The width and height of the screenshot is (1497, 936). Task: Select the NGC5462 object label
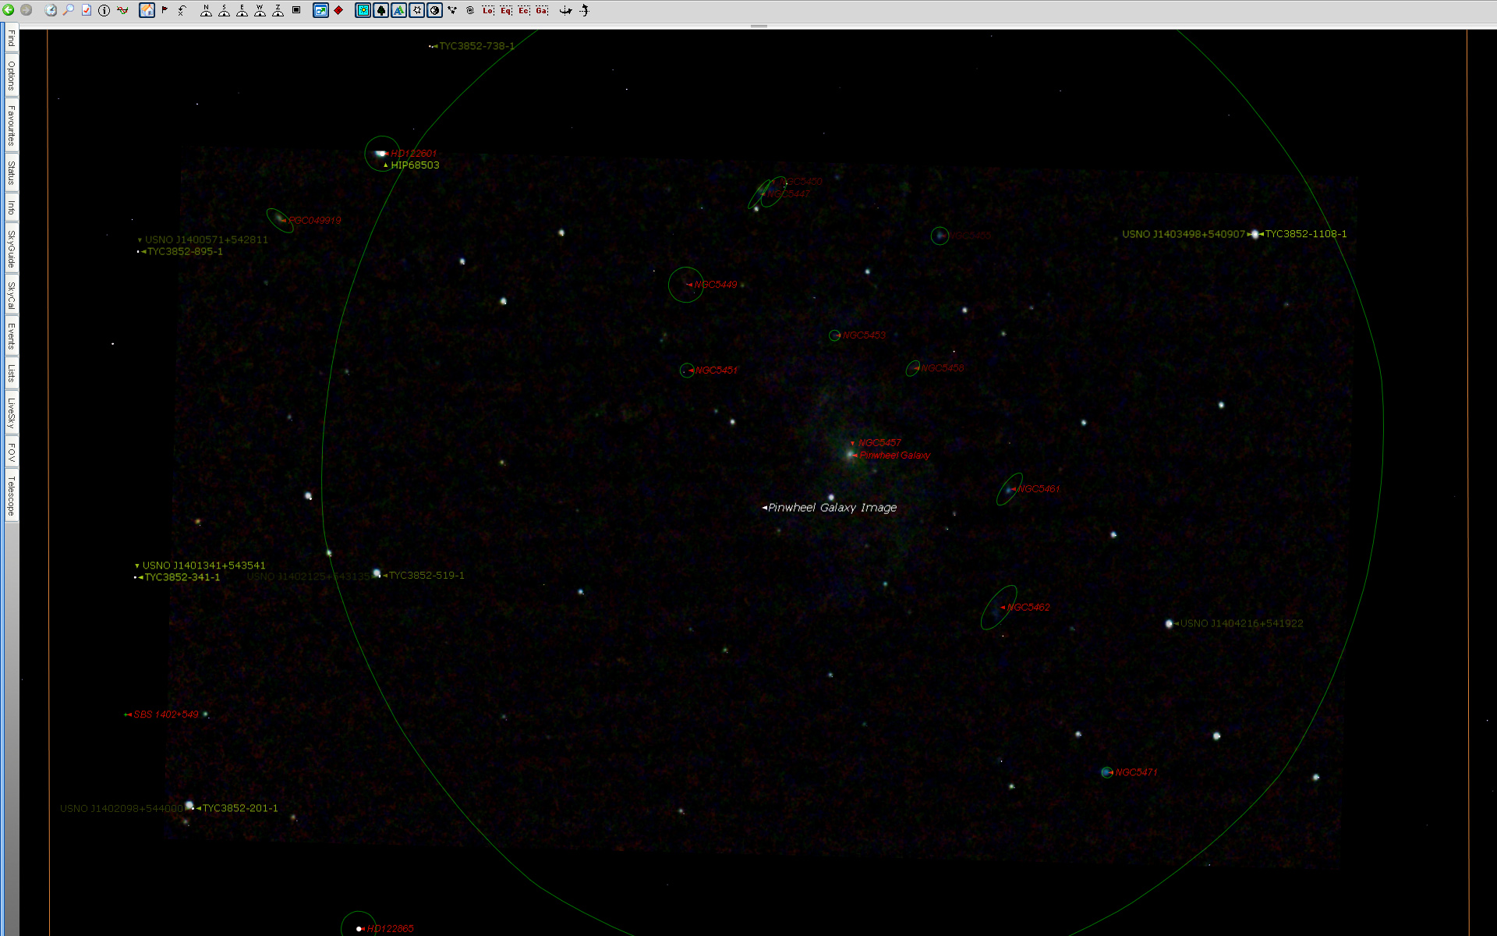click(x=1028, y=608)
